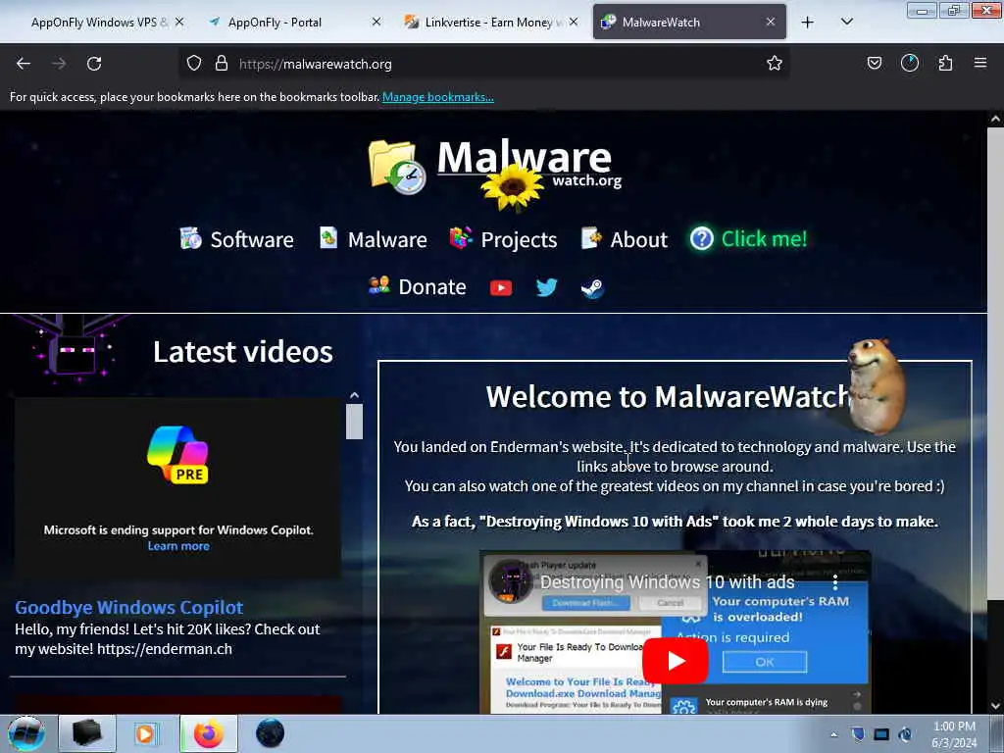Click the Destroying Windows 10 with ads title
Screen dimensions: 1004x753
[x=667, y=582]
